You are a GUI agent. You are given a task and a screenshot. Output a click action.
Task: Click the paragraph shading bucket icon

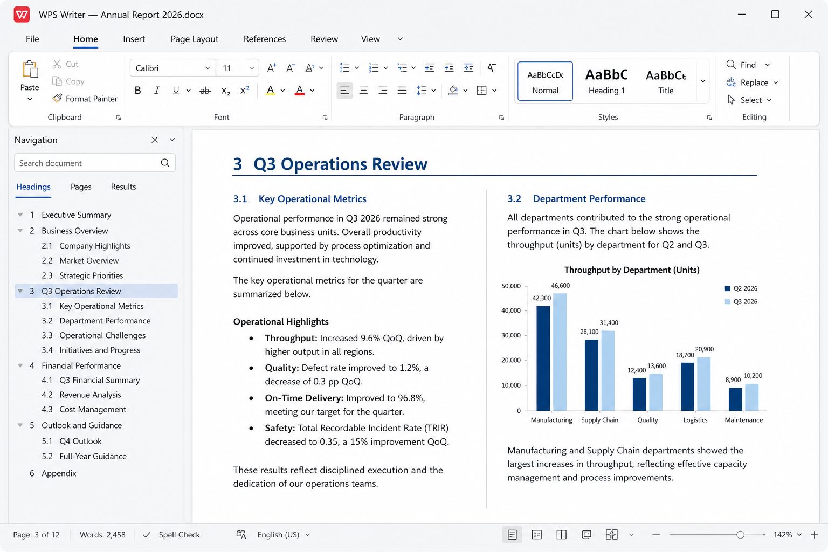453,91
